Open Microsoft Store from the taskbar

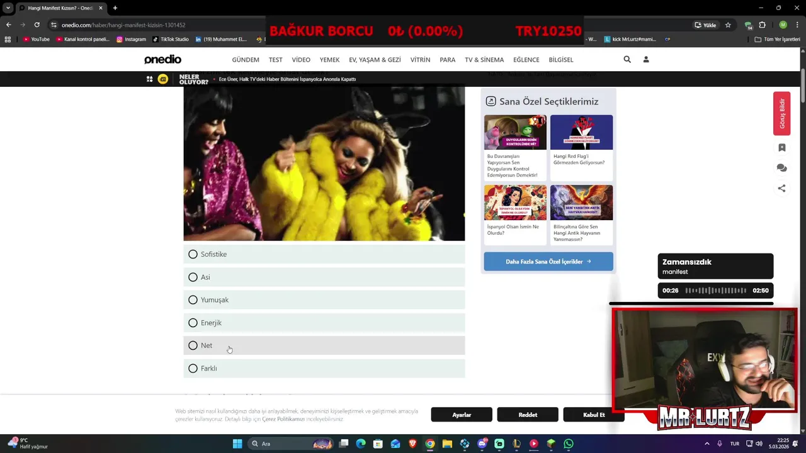378,444
